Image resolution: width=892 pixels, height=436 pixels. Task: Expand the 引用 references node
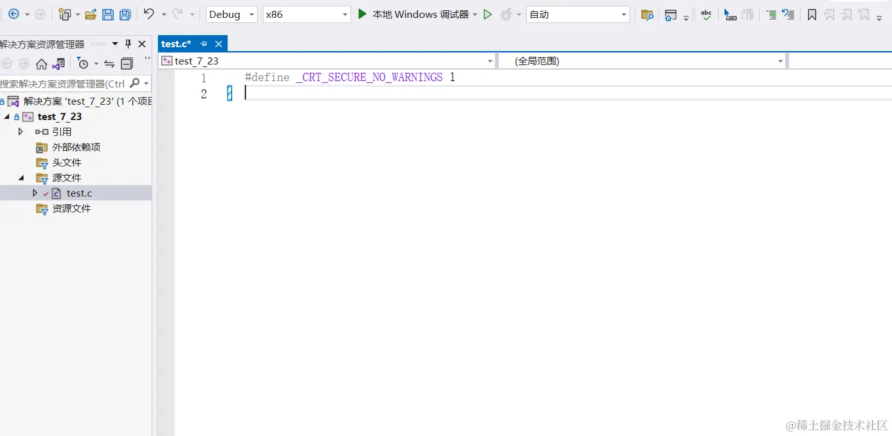tap(20, 132)
